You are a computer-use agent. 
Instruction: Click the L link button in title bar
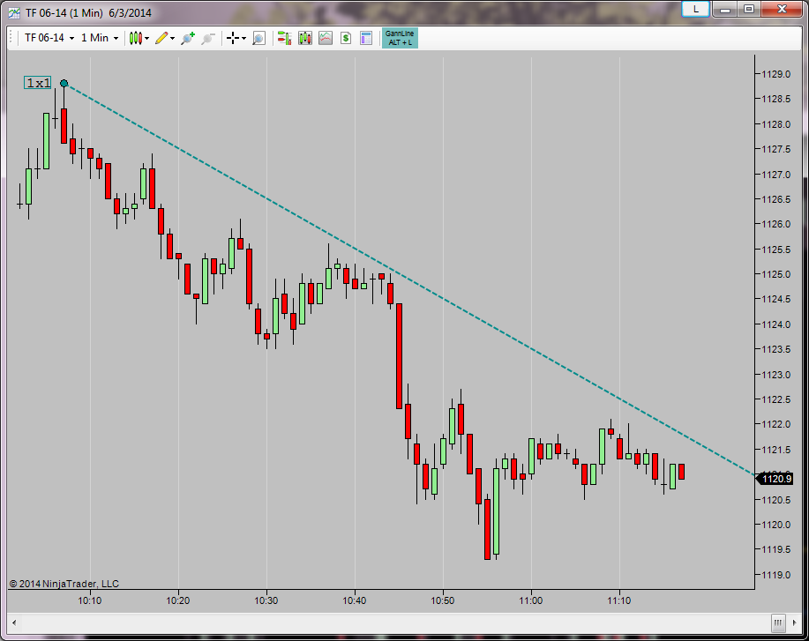point(695,9)
